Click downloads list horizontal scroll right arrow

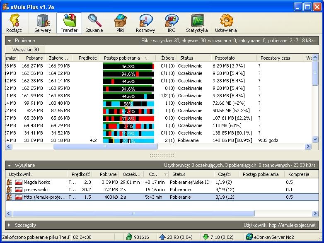click(308, 147)
